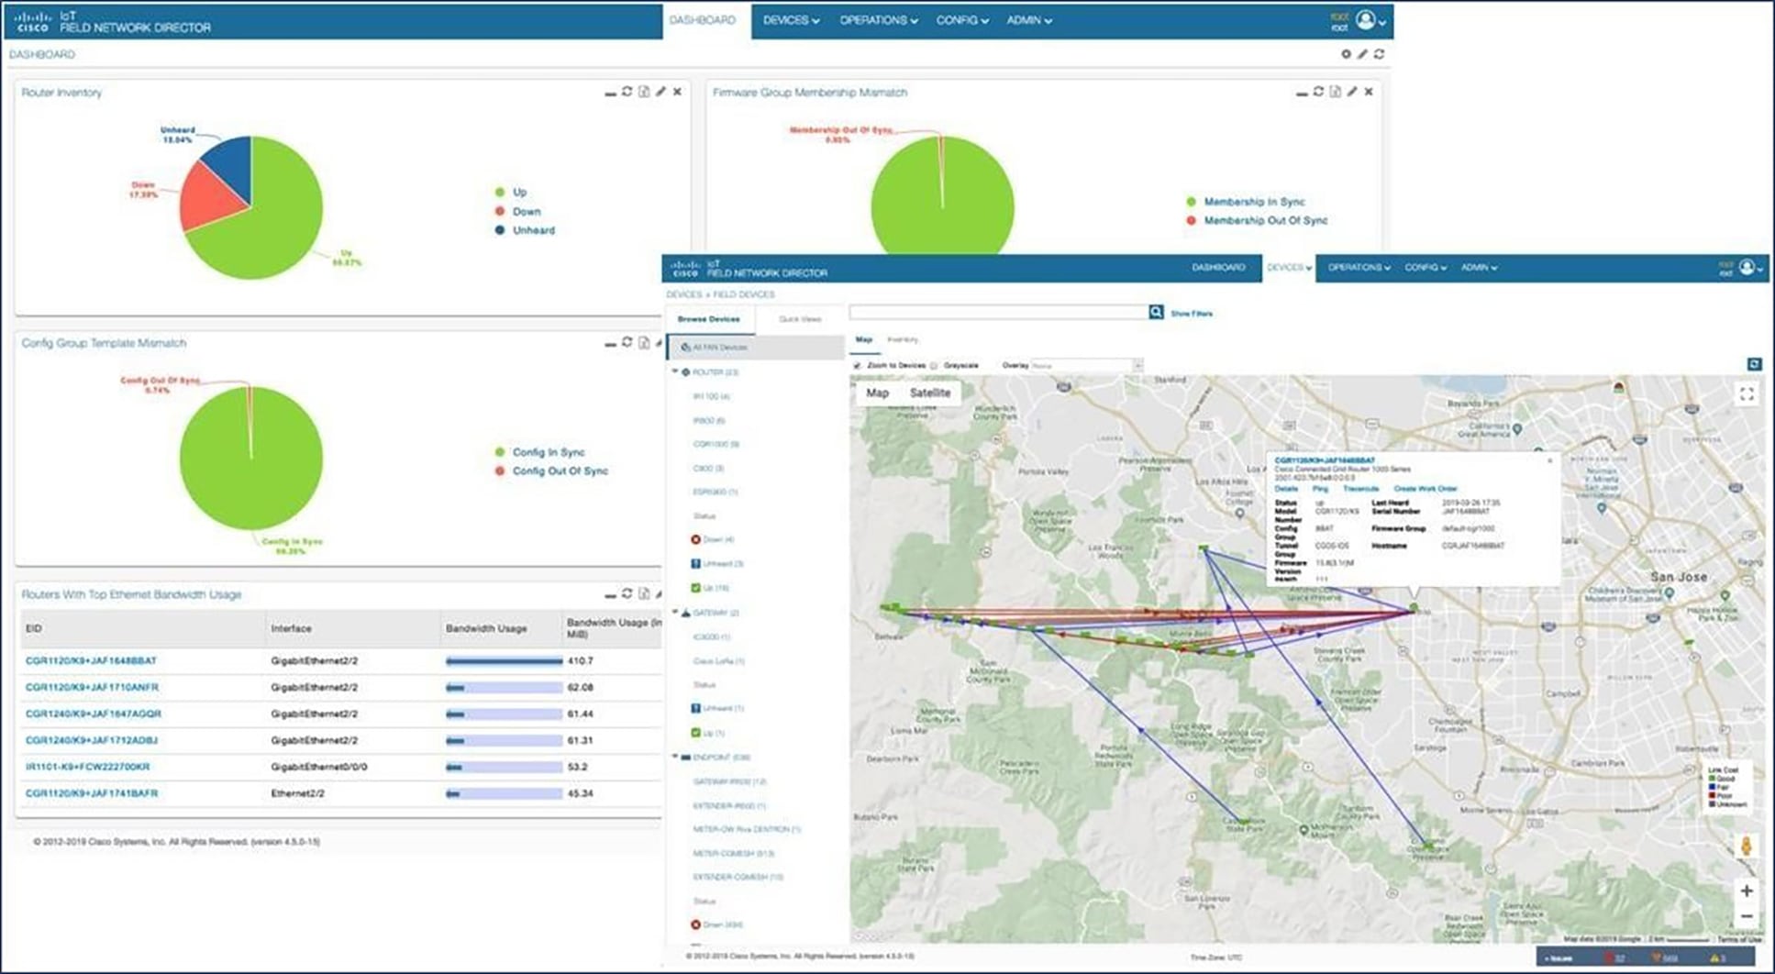
Task: Refresh the whole dashboard page
Action: (1379, 54)
